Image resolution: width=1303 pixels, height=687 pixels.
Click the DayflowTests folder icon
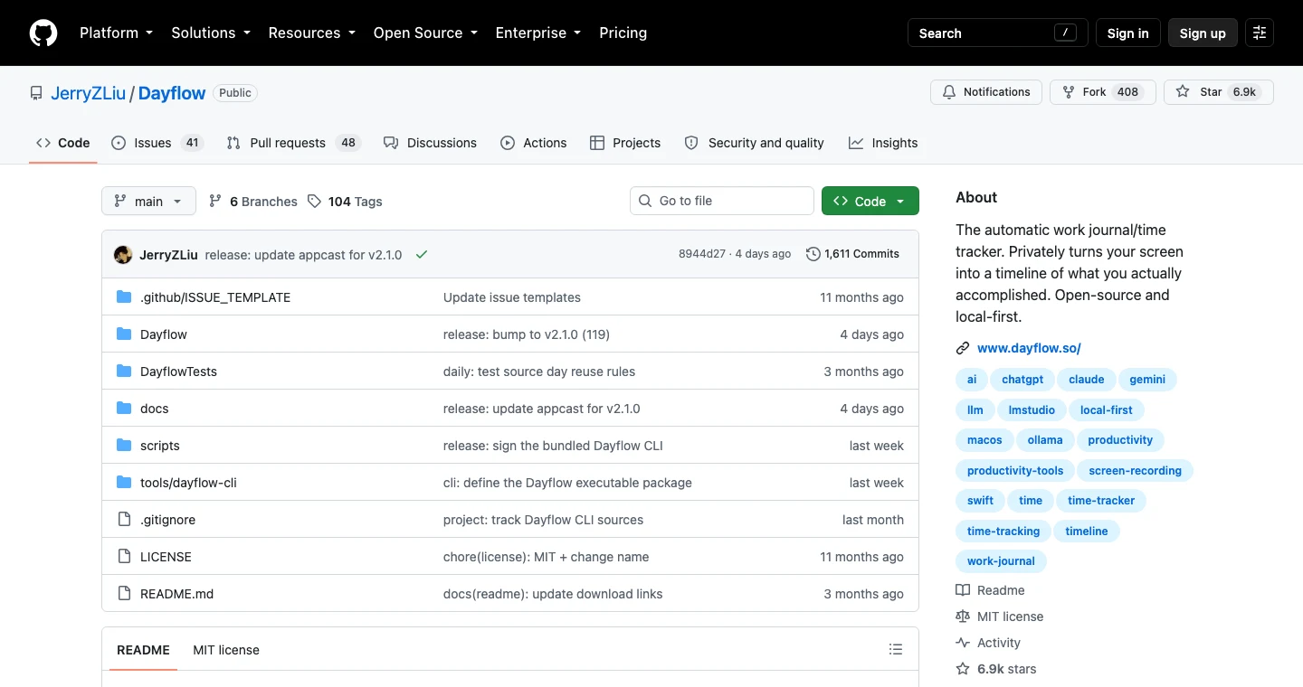pyautogui.click(x=124, y=372)
